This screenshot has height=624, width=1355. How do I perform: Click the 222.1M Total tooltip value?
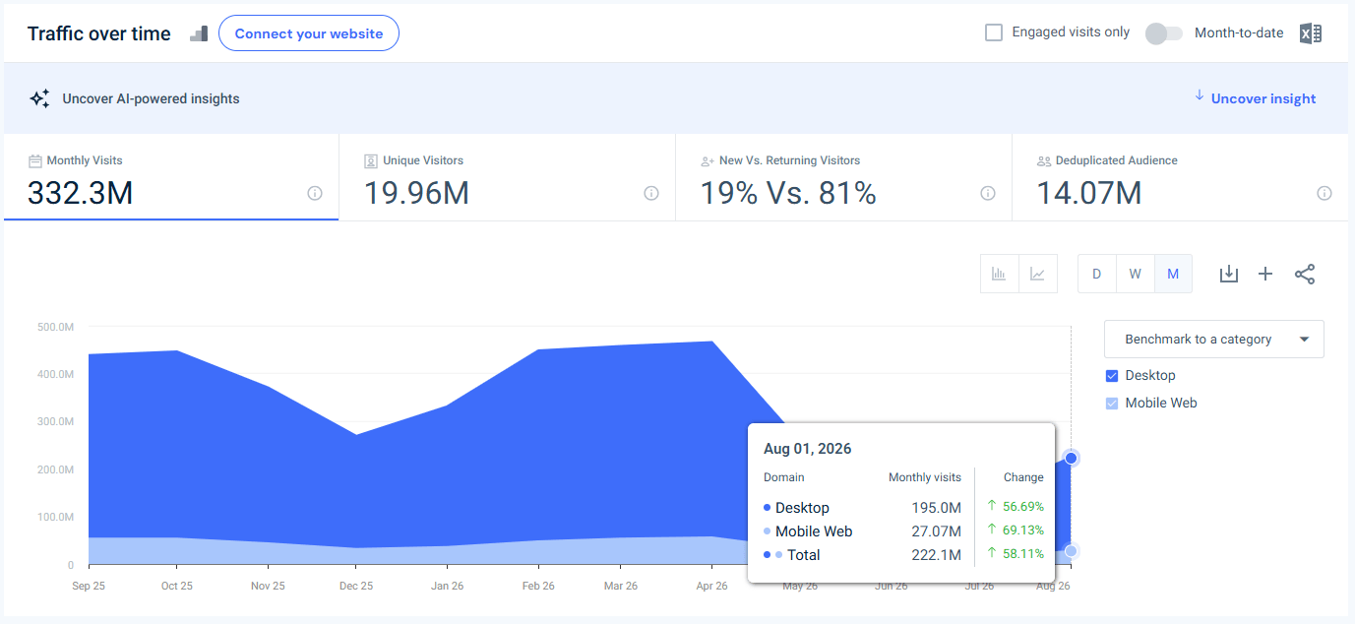click(936, 555)
